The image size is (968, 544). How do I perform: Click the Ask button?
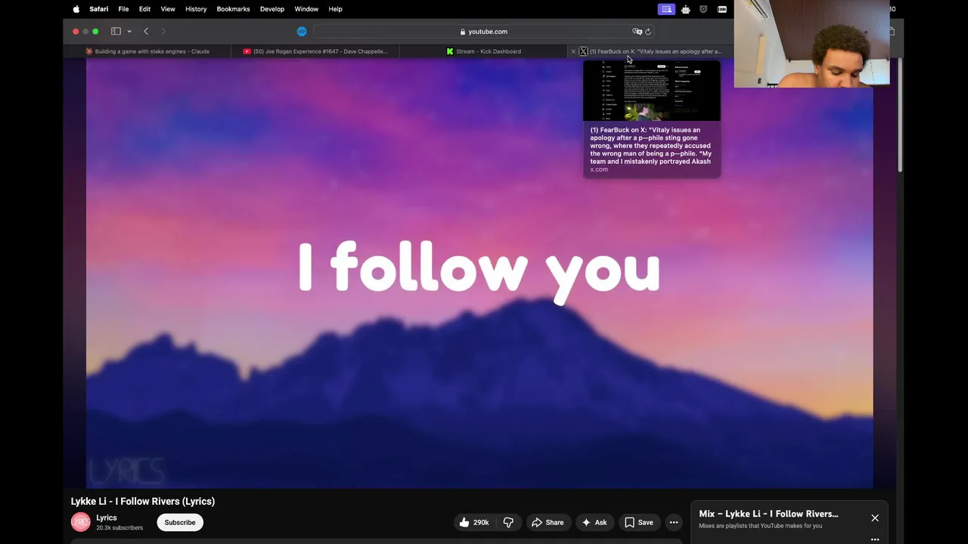(594, 522)
